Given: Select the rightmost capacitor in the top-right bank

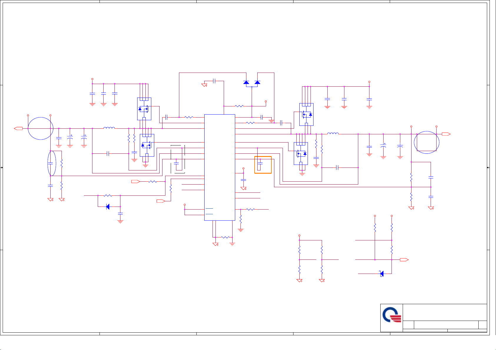Looking at the screenshot, I should [x=369, y=99].
